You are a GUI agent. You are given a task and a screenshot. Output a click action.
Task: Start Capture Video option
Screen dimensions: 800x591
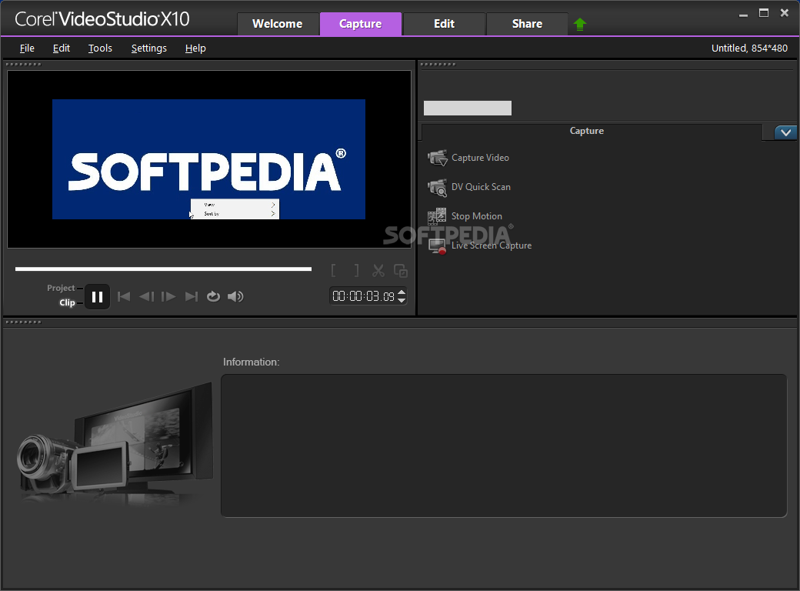click(x=480, y=158)
